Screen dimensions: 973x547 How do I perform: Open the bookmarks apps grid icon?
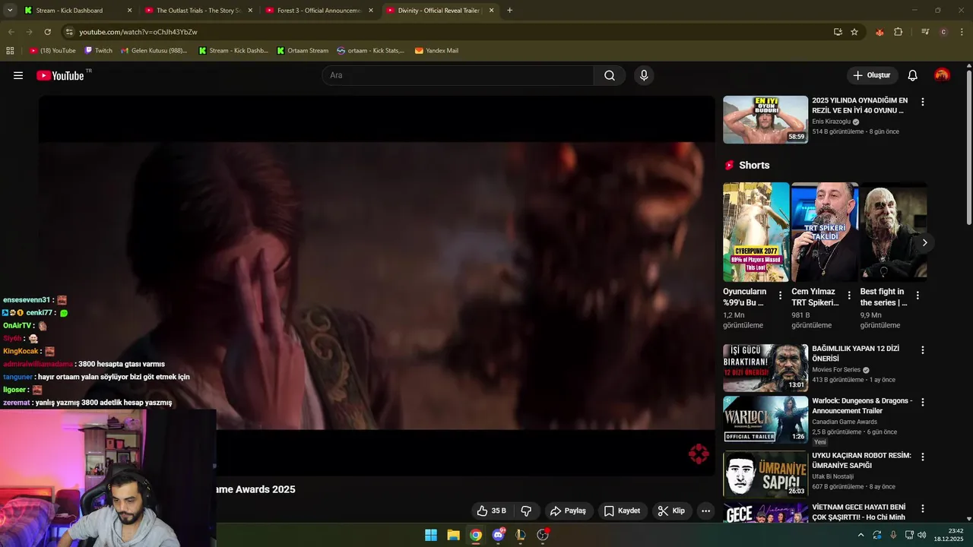coord(10,51)
